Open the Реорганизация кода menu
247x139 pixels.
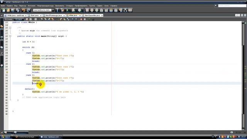(46, 6)
